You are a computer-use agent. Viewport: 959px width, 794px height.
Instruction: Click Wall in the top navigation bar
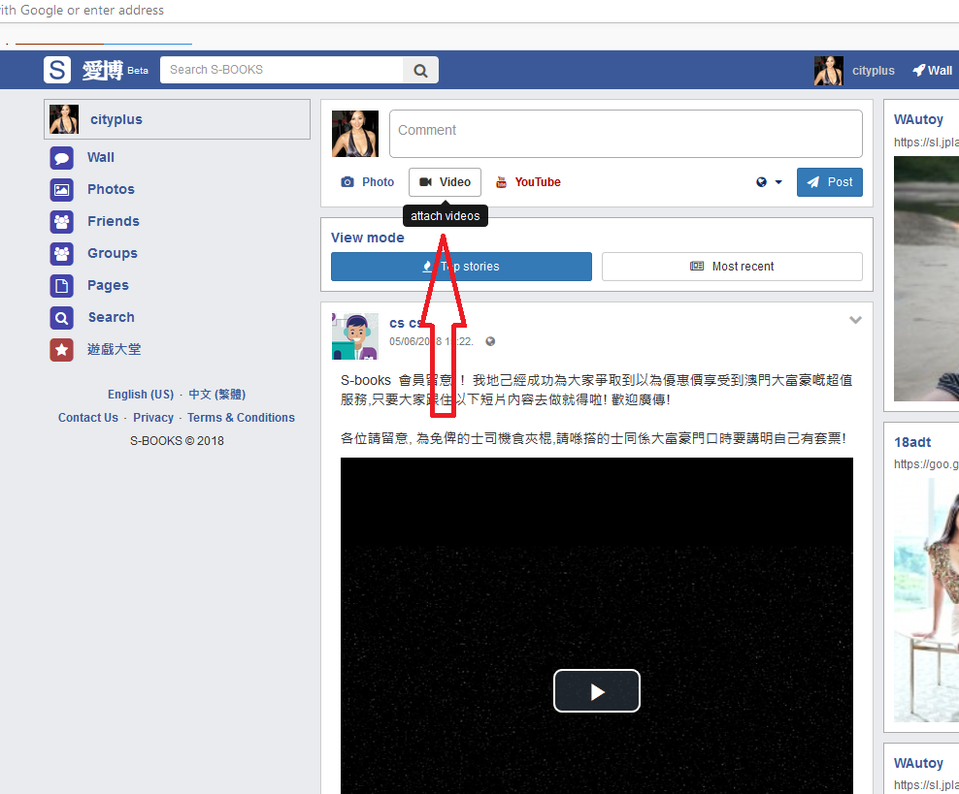pos(932,70)
